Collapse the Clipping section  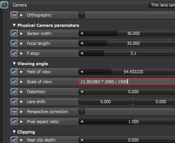(14, 132)
